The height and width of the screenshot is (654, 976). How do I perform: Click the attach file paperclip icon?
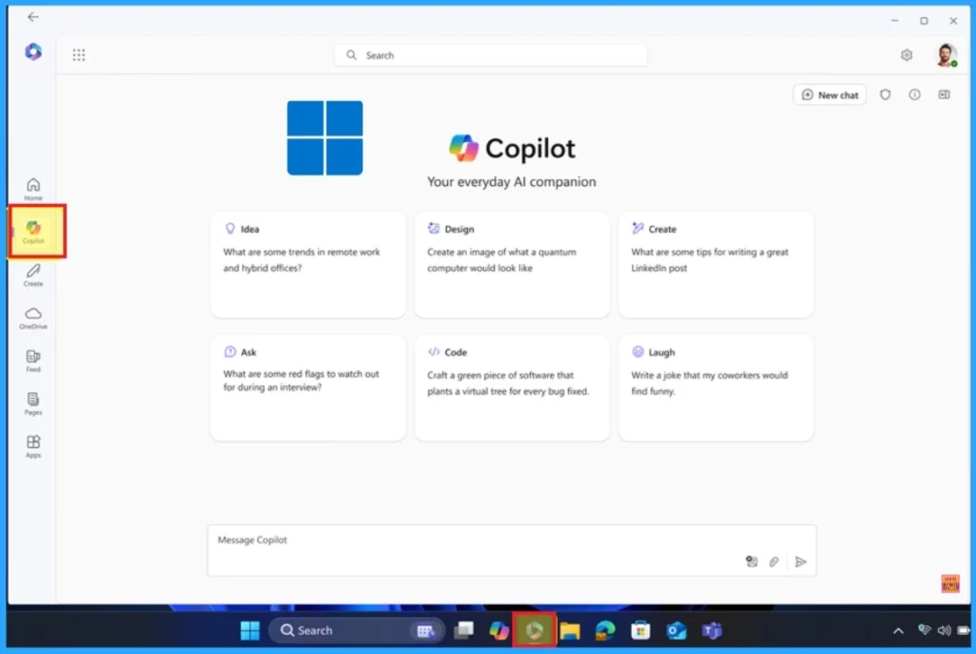click(x=773, y=562)
